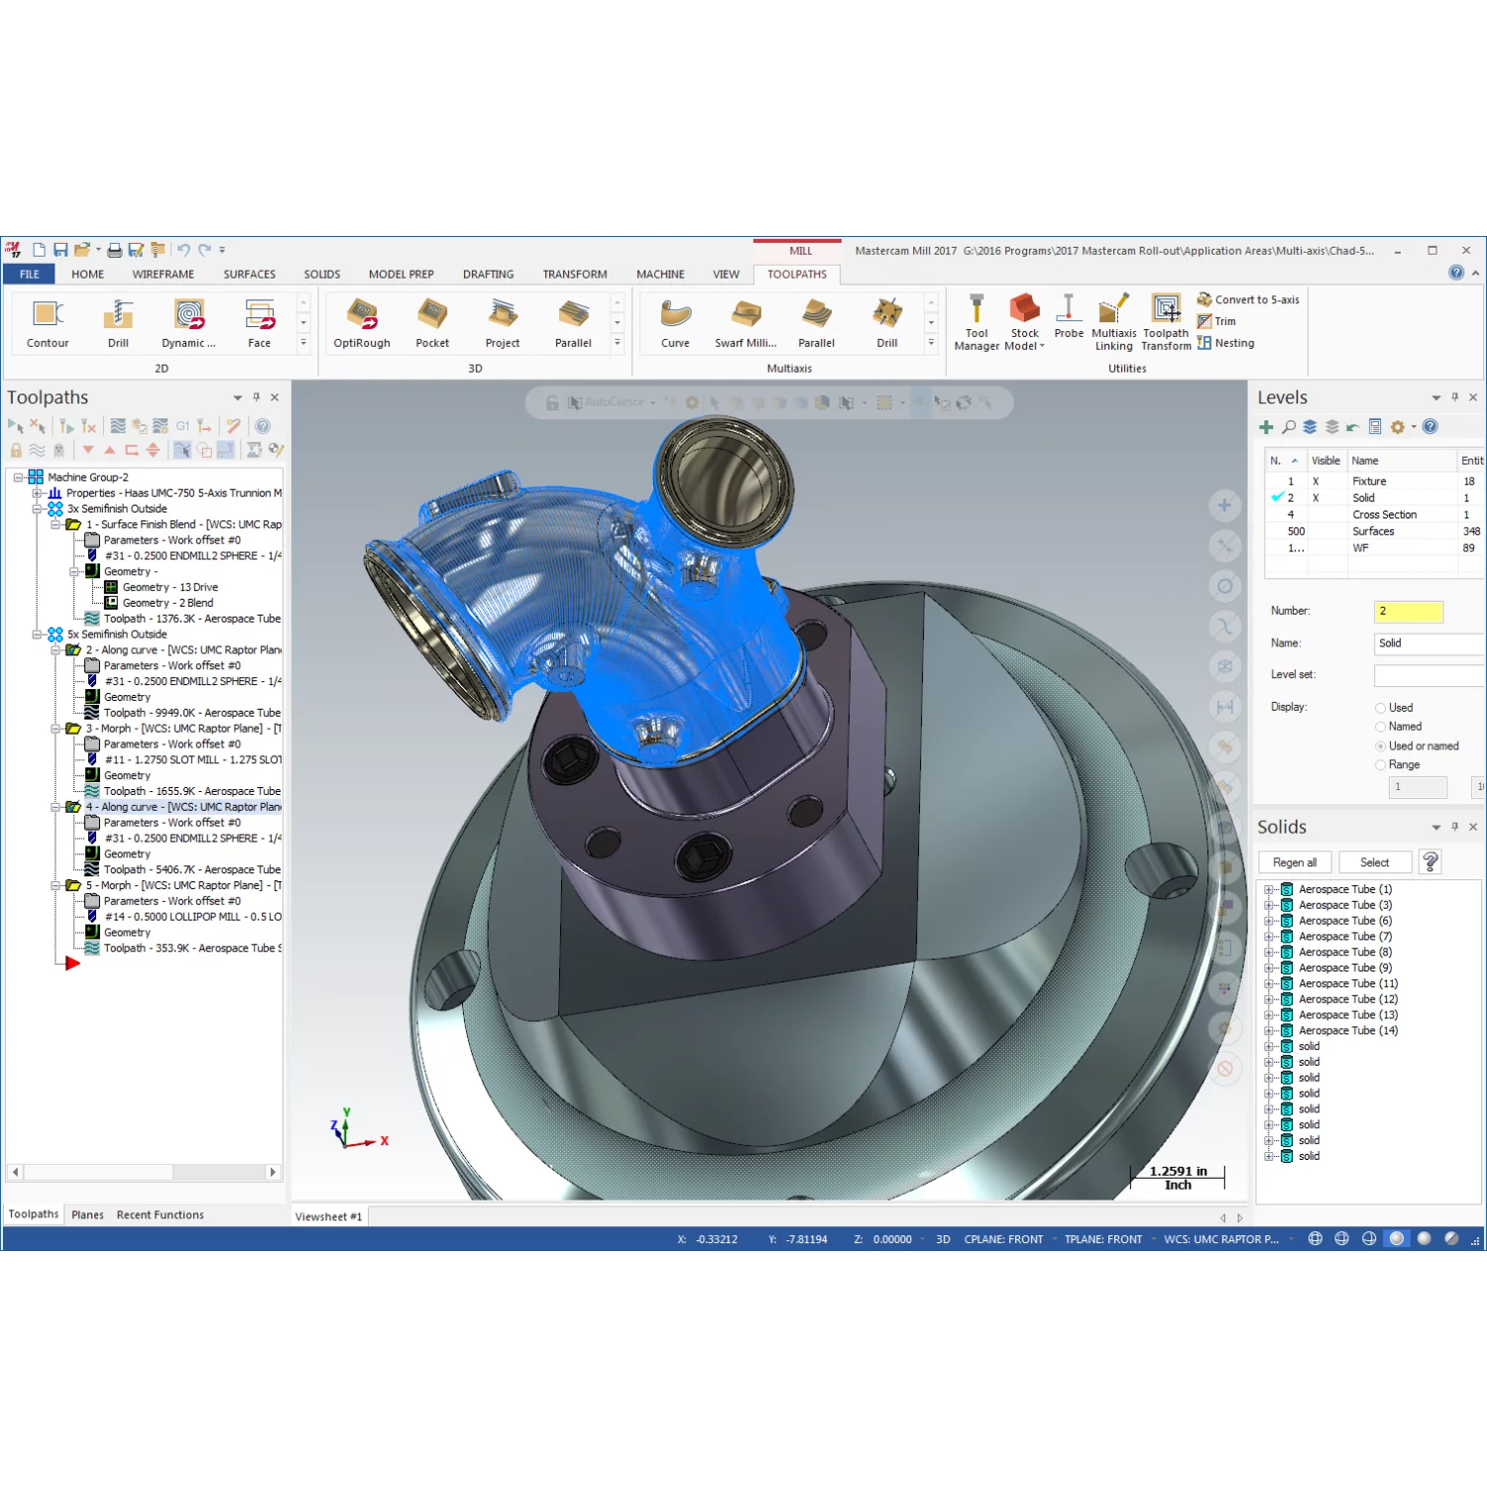Collapse the Machine Group-2 tree node
Image resolution: width=1487 pixels, height=1487 pixels.
point(18,478)
